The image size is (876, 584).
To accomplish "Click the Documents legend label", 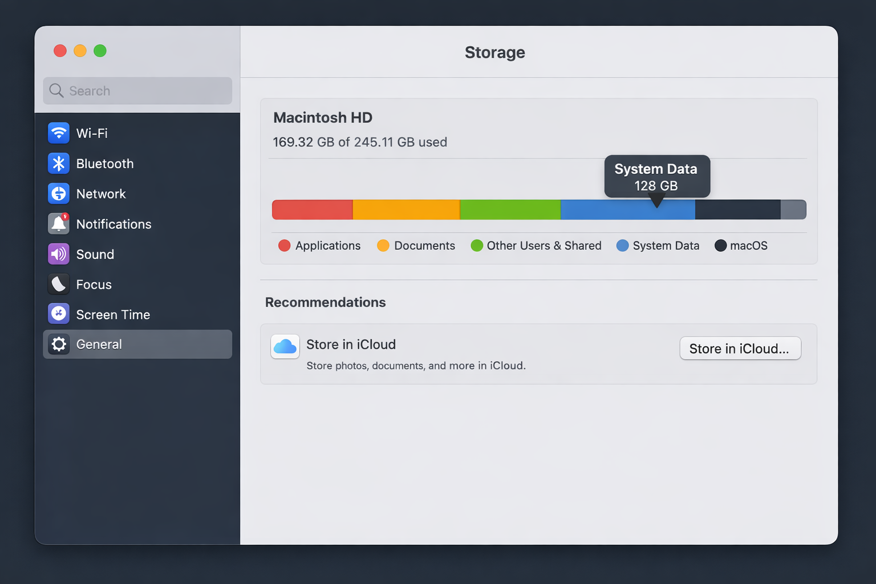I will coord(425,246).
